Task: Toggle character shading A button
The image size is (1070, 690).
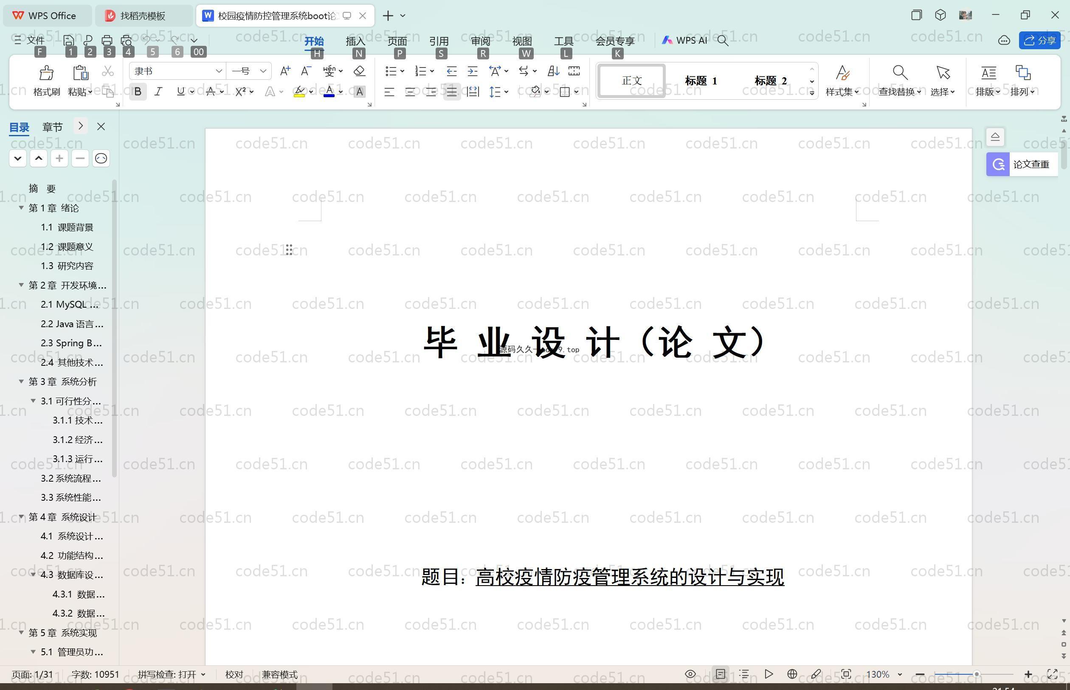Action: coord(359,92)
